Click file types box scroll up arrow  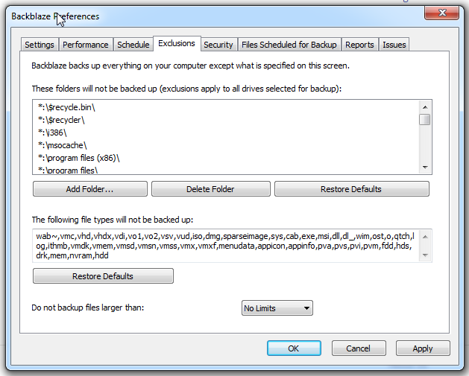point(426,237)
